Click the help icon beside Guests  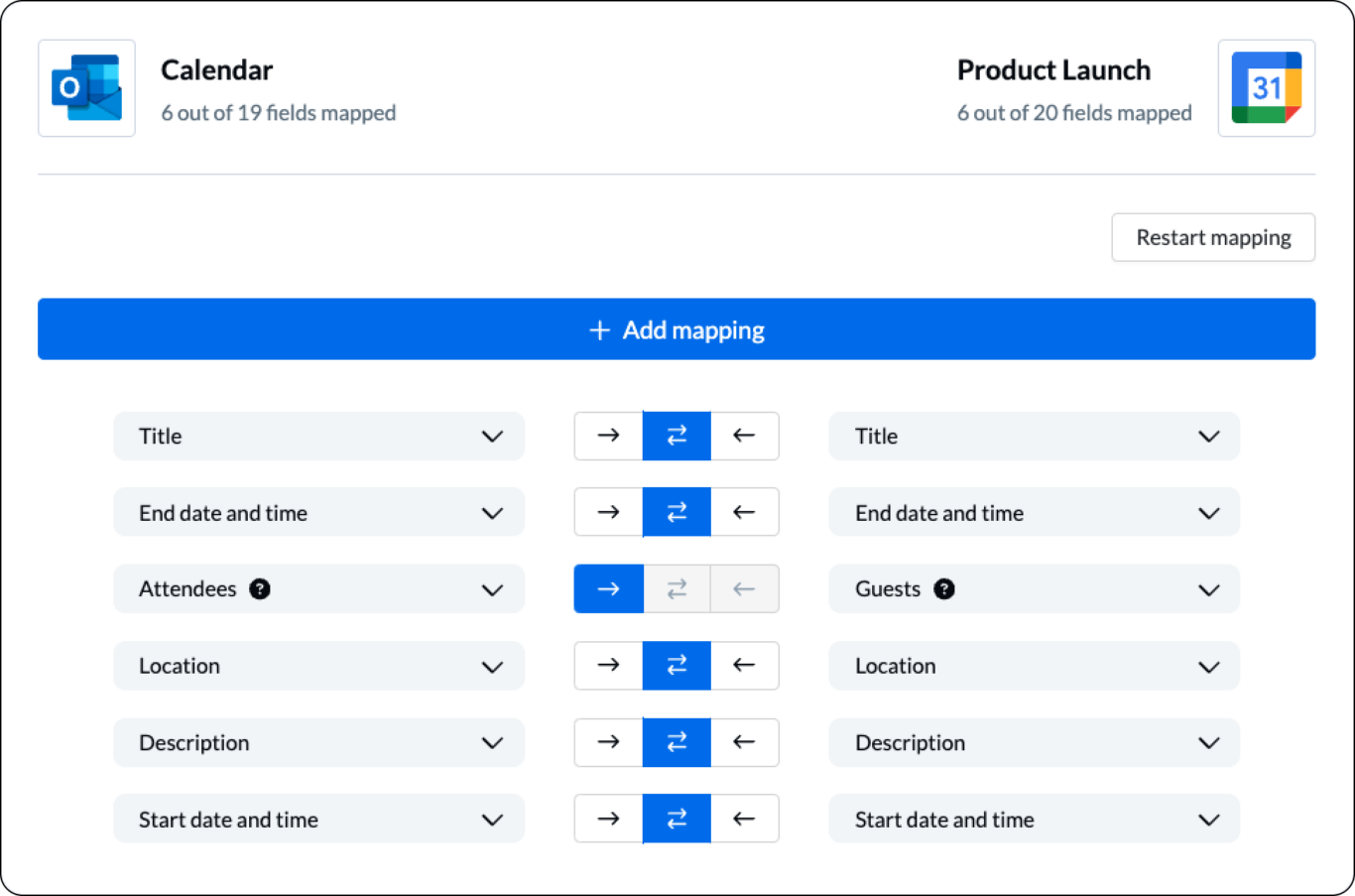[944, 589]
